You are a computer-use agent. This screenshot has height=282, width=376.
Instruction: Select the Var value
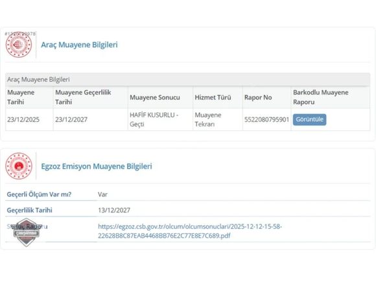[x=102, y=194]
